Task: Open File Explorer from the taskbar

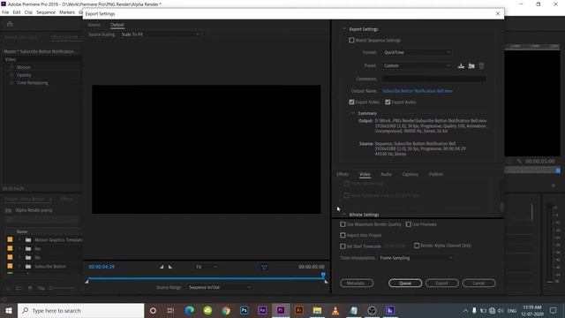Action: pos(317,310)
